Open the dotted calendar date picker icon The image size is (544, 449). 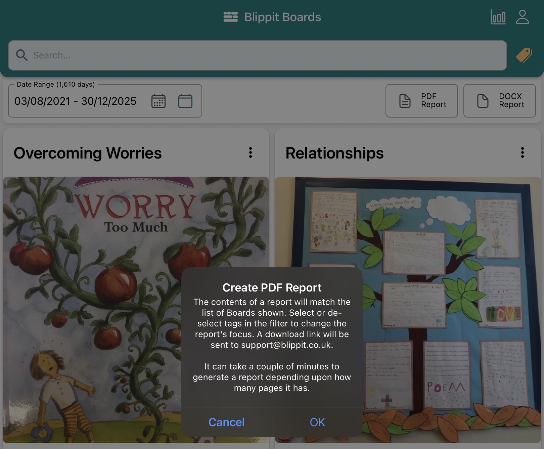coord(158,101)
